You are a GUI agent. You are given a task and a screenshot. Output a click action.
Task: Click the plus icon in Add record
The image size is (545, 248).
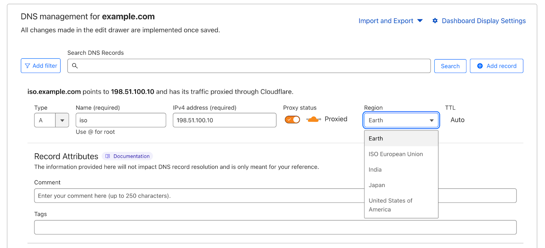tap(480, 66)
